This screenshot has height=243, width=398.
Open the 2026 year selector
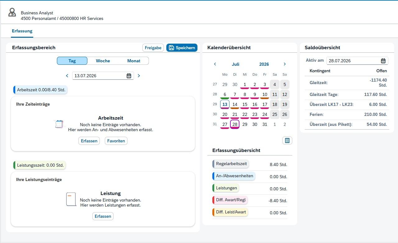click(x=264, y=64)
